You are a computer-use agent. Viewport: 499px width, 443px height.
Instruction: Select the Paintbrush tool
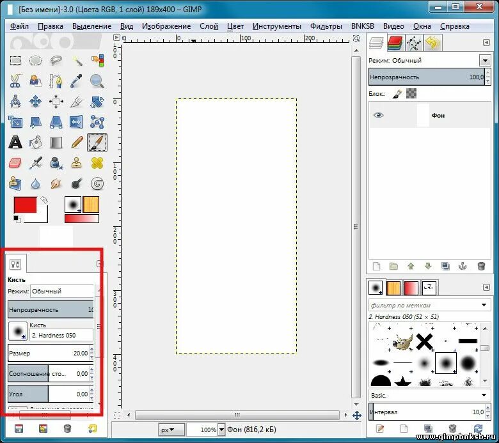pos(97,143)
